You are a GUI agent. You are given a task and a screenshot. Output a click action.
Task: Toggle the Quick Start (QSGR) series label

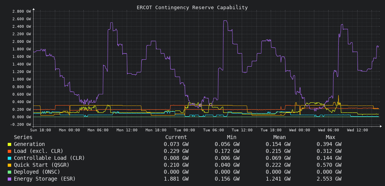[41, 165]
